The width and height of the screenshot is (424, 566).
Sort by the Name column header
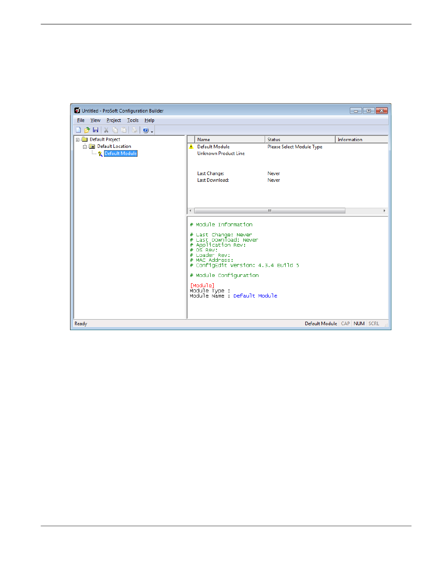230,139
